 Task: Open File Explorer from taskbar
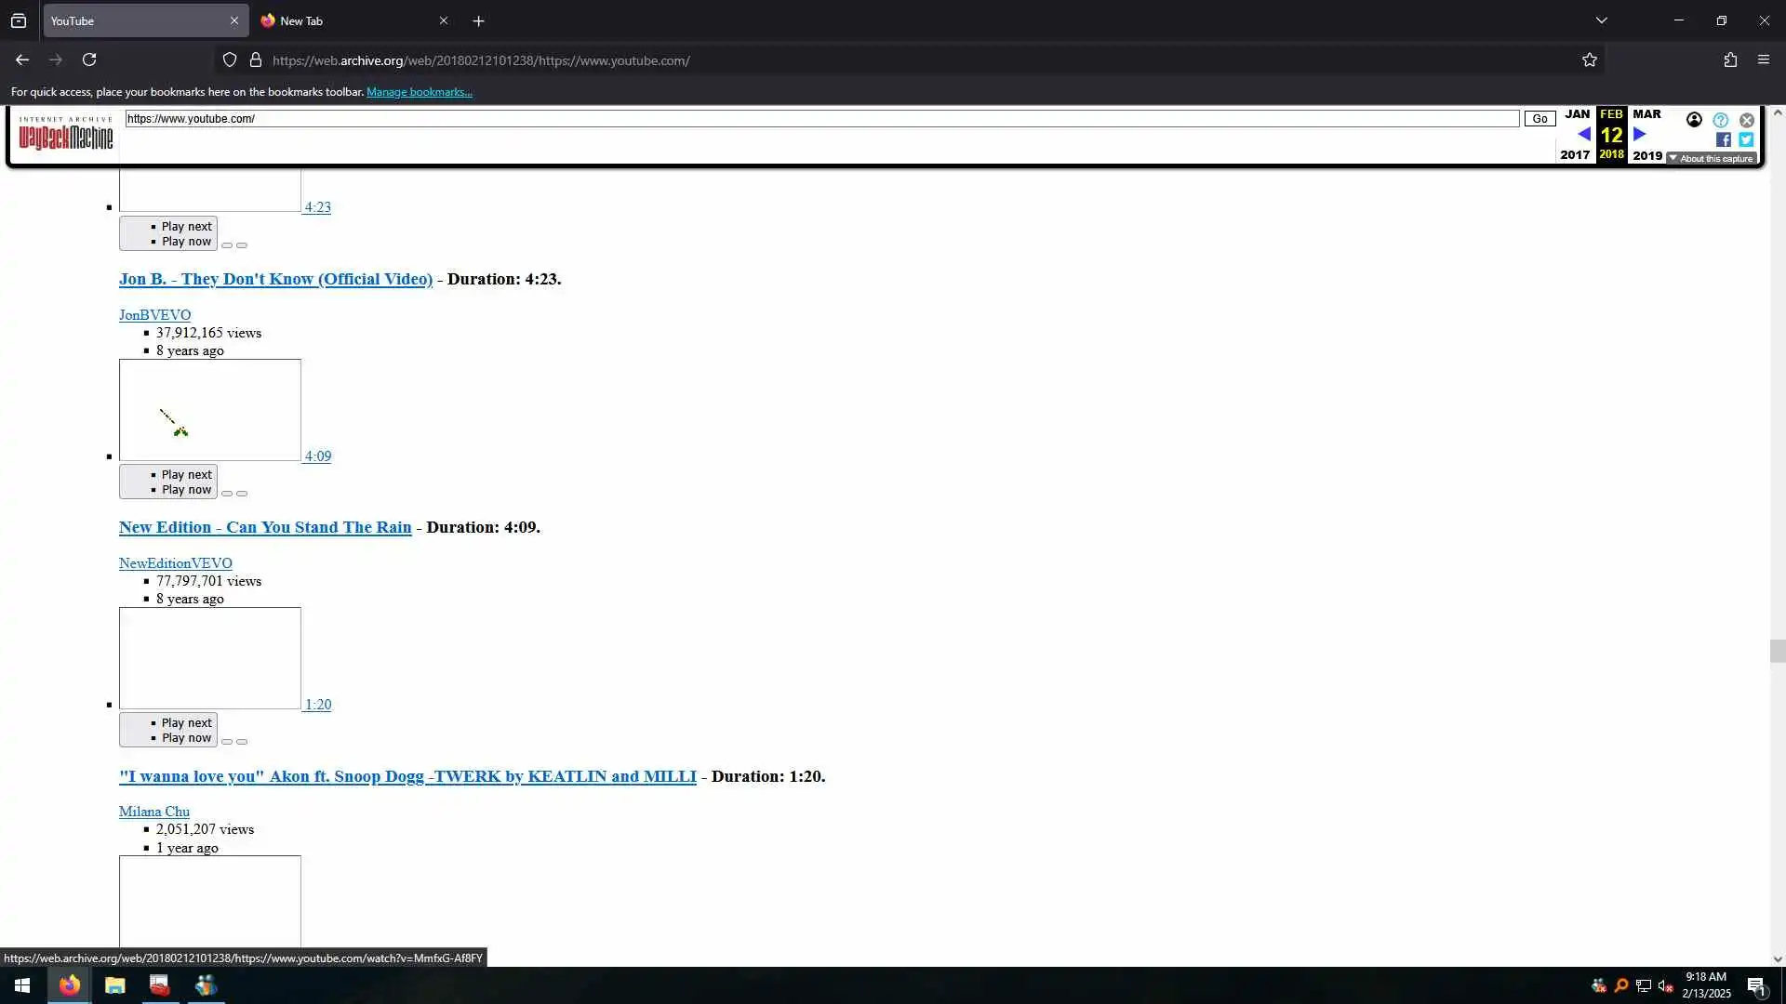pos(115,985)
